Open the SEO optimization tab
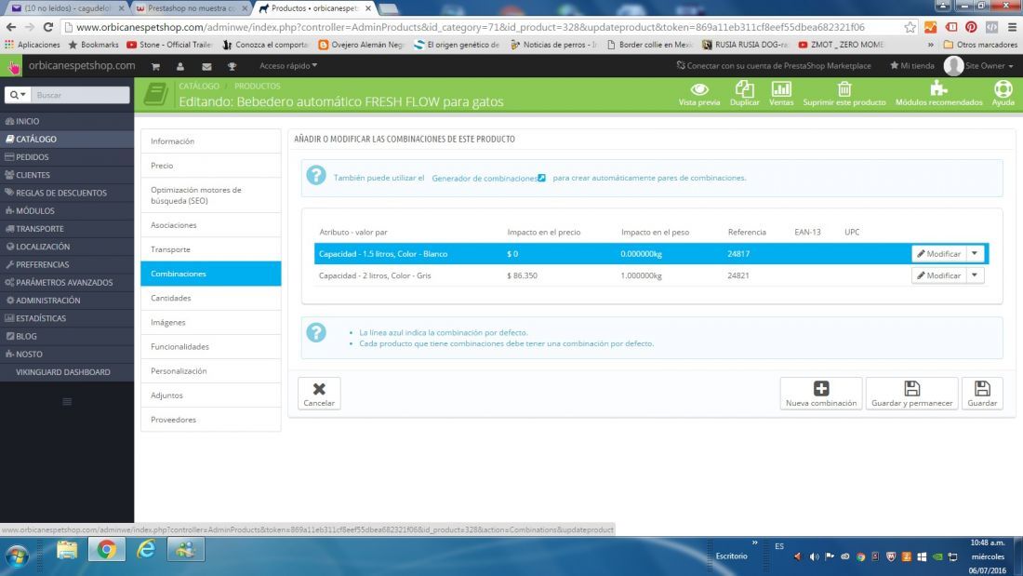The height and width of the screenshot is (576, 1023). tap(211, 195)
